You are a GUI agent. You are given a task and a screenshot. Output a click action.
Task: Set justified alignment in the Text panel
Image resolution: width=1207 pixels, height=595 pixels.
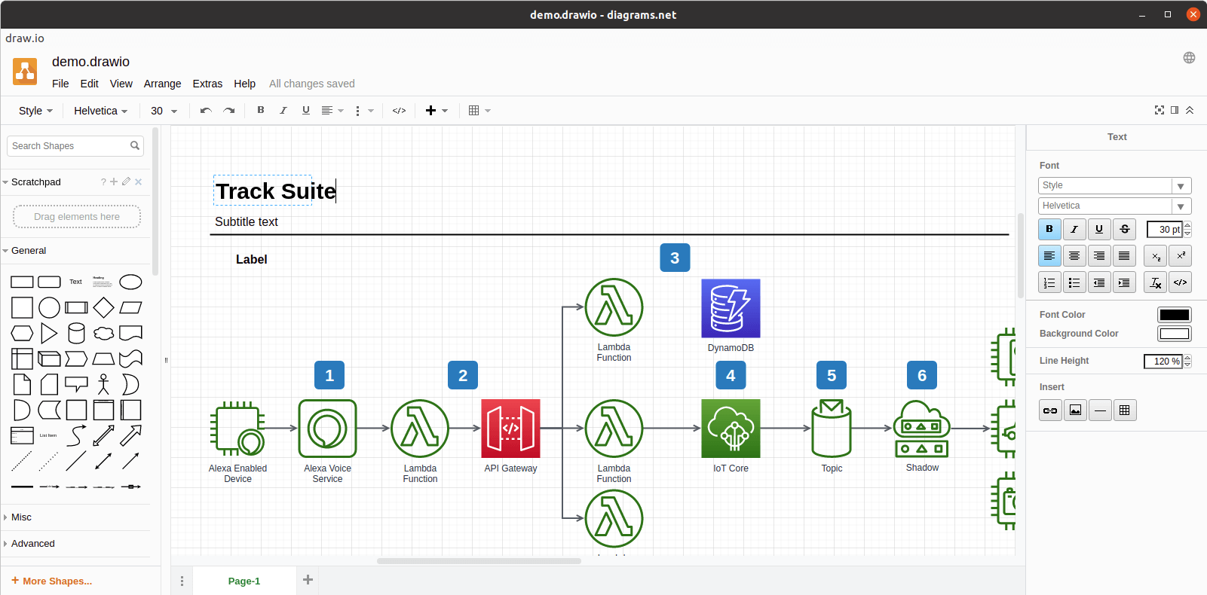(x=1124, y=256)
